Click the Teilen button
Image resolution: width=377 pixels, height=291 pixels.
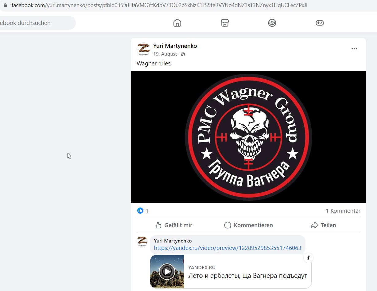(x=323, y=225)
